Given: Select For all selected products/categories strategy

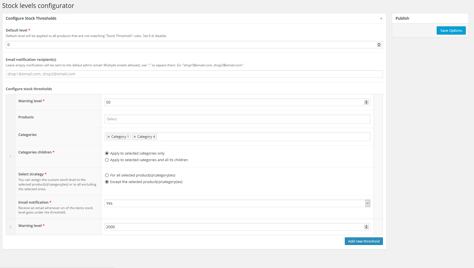Looking at the screenshot, I should [x=107, y=175].
